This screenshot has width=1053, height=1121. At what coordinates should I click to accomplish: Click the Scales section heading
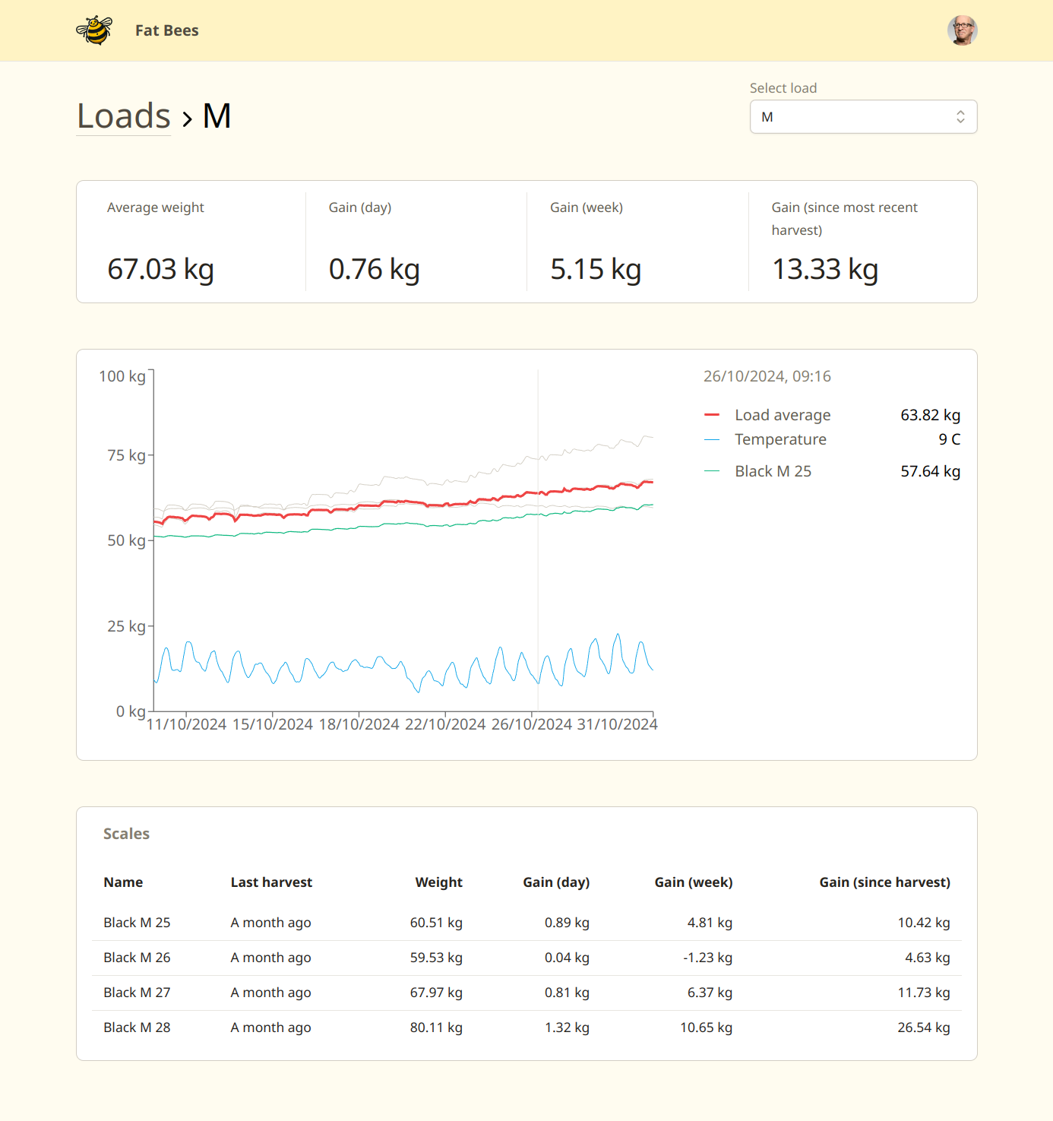pyautogui.click(x=126, y=834)
